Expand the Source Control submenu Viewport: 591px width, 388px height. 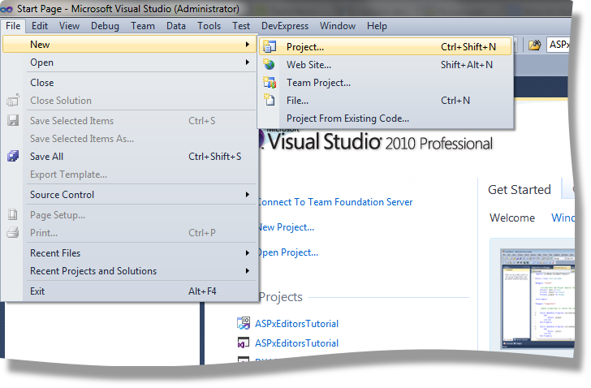point(129,194)
